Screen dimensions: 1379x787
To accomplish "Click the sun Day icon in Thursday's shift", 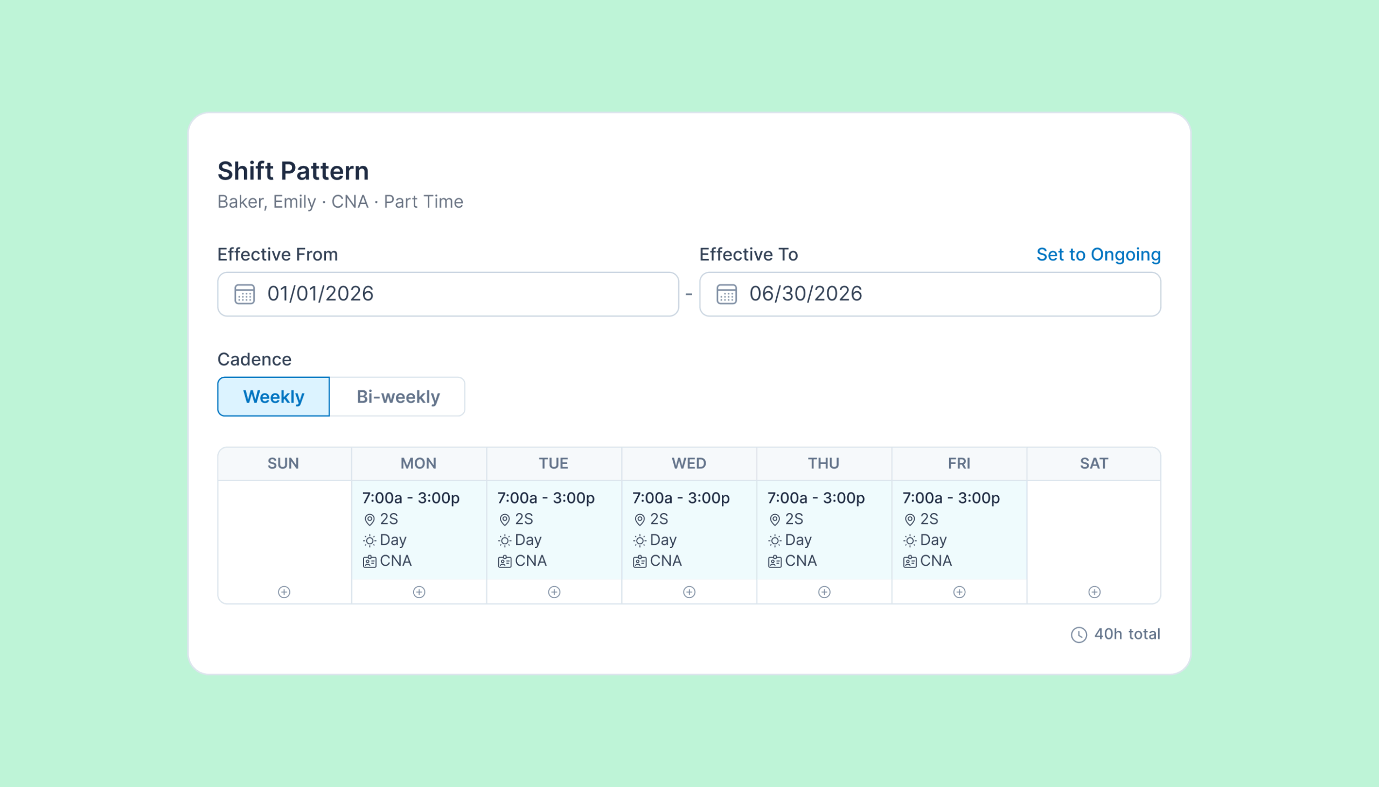I will pyautogui.click(x=775, y=540).
